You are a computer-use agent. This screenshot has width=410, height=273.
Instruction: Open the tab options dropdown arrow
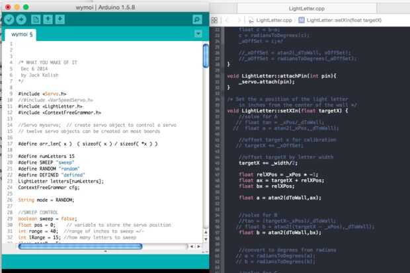click(x=198, y=34)
